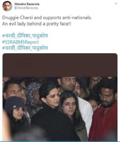Open the @JitendrBansrota handle link
This screenshot has height=142, width=120.
(x=26, y=8)
